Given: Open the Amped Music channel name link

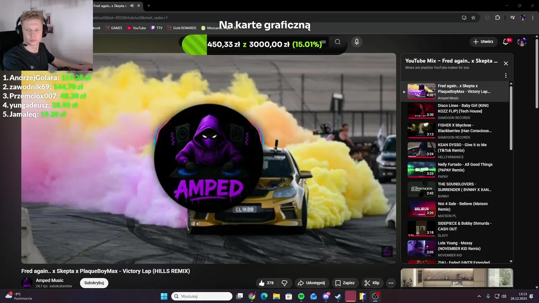Looking at the screenshot, I should pyautogui.click(x=50, y=280).
